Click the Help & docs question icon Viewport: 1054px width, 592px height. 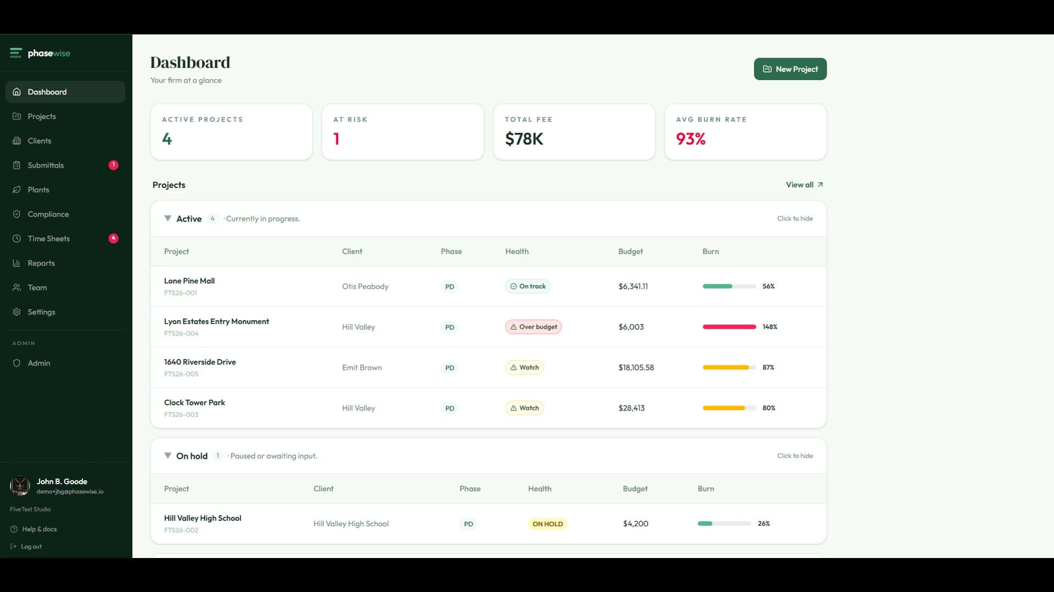point(14,529)
